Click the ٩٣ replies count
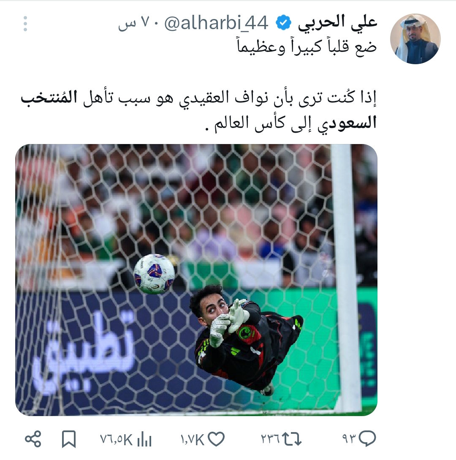This screenshot has height=460, width=456. point(349,439)
